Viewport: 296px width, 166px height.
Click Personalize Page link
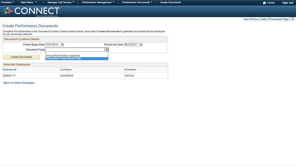[x=278, y=19]
